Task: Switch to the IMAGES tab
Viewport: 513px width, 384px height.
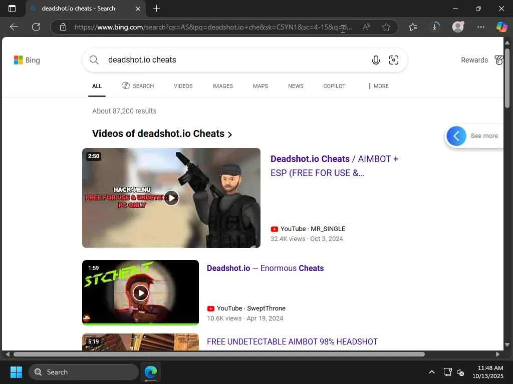Action: tap(223, 86)
